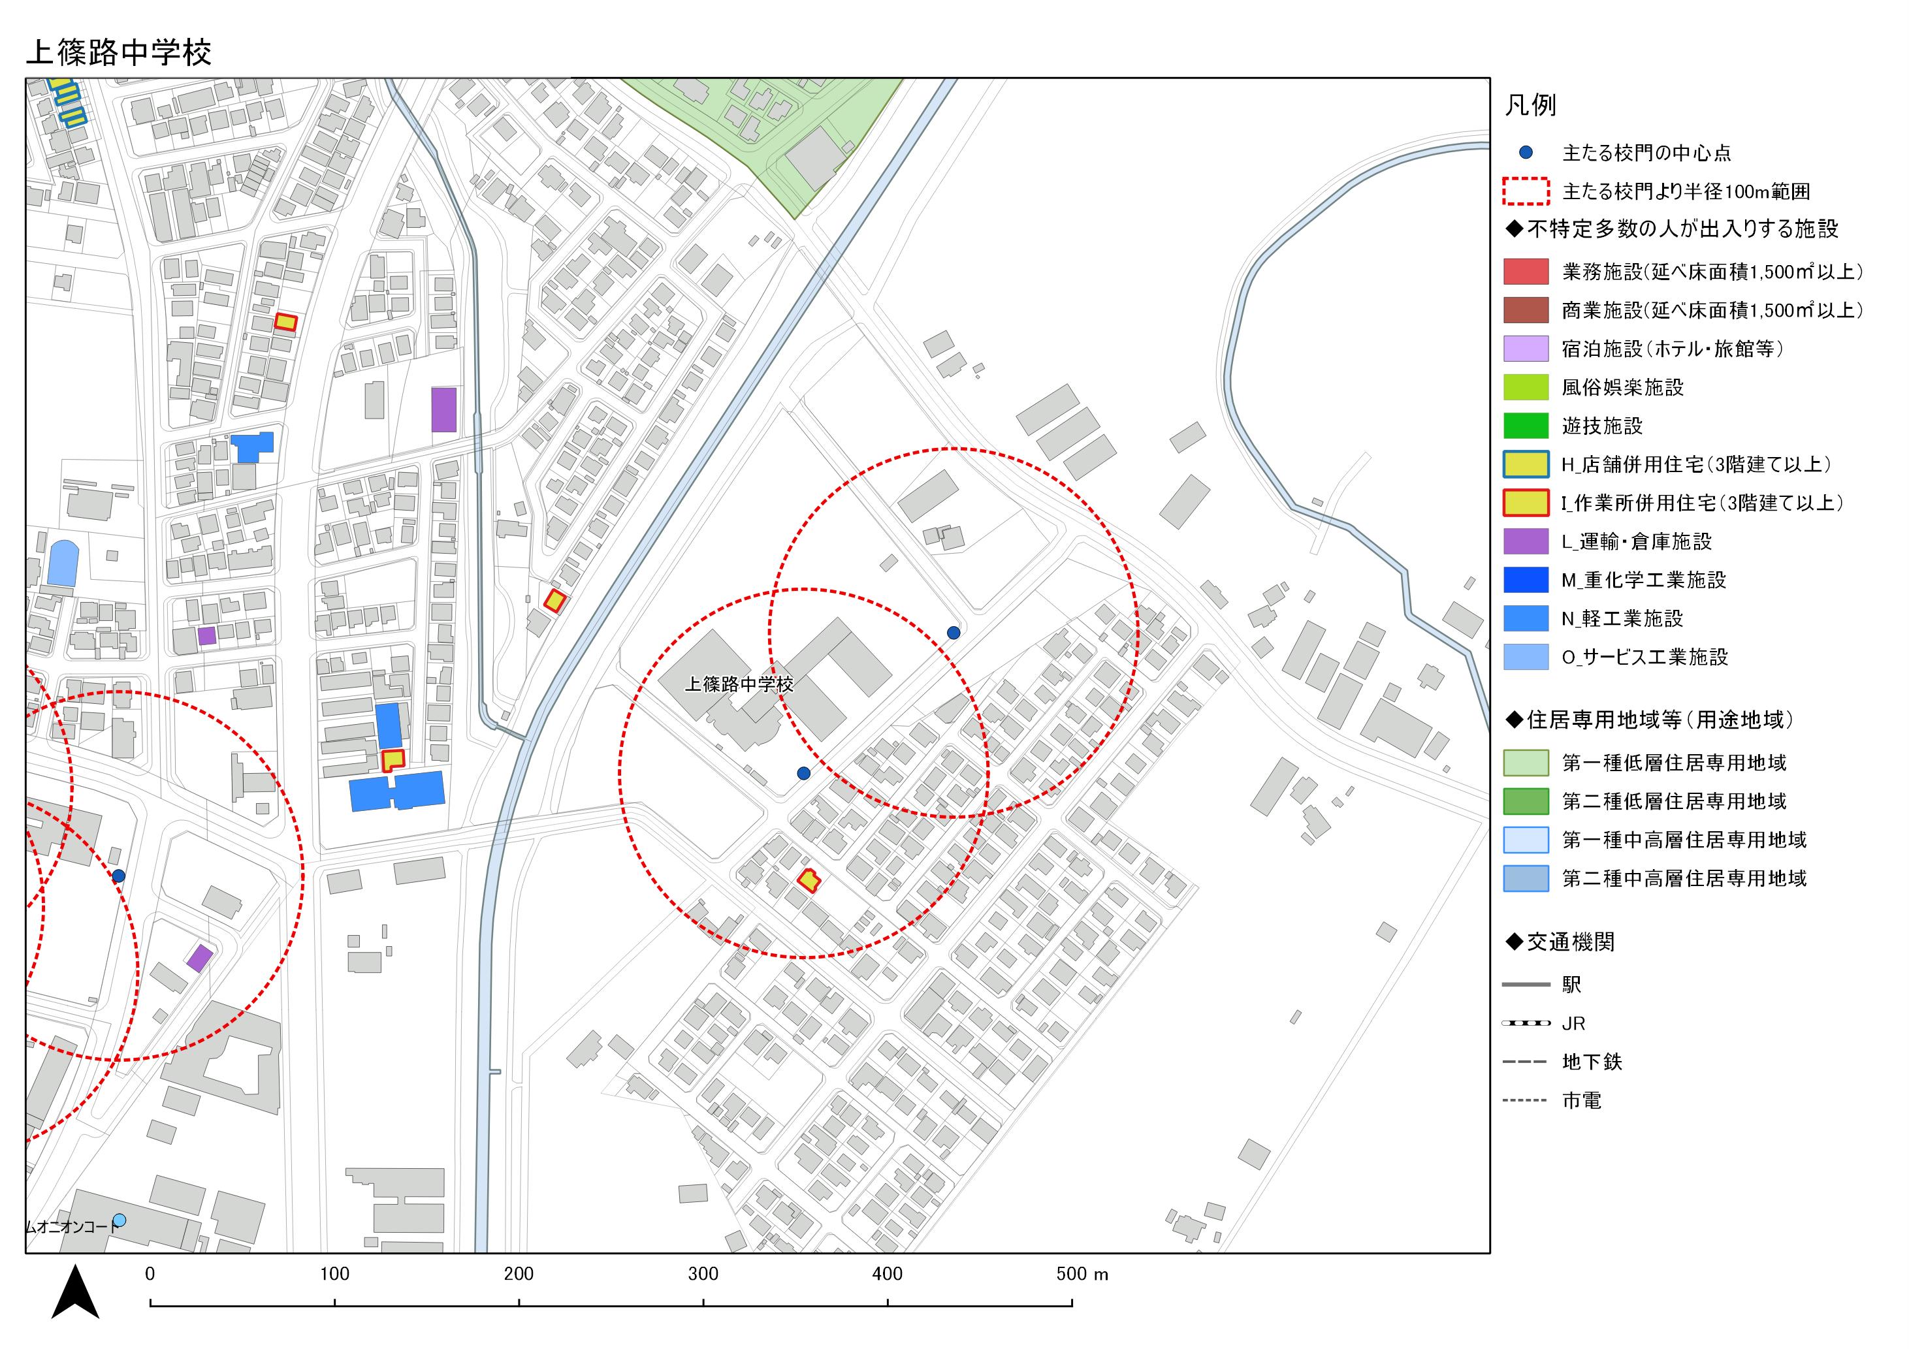Click the gate dot south of 上篠路中学校 building

(x=803, y=773)
